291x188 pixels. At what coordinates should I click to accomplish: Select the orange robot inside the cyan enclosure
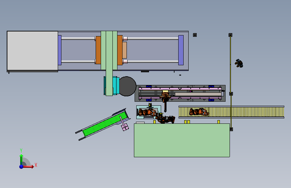pos(147,112)
